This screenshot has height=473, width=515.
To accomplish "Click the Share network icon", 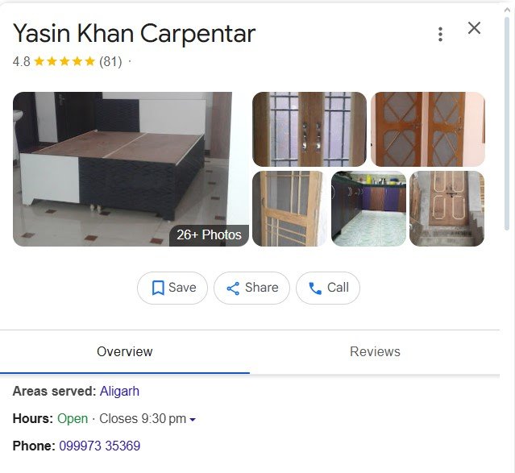I will [233, 288].
